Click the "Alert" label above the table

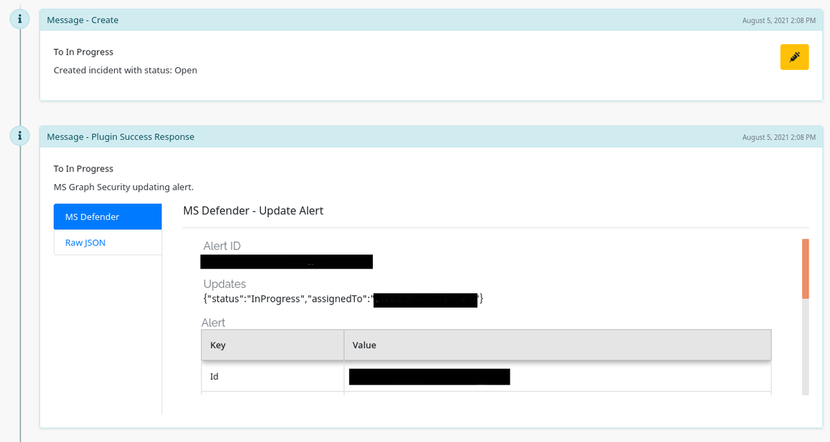(213, 323)
